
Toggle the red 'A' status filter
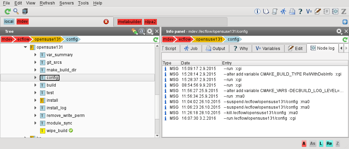(304, 143)
